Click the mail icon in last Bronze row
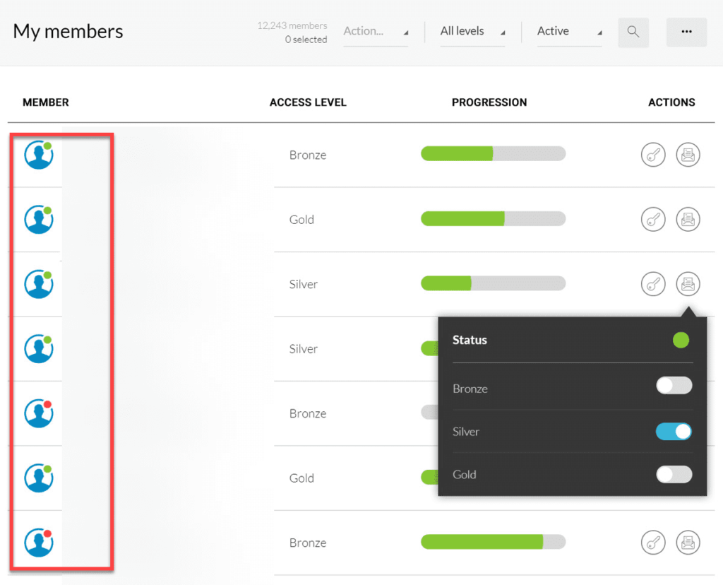 (x=688, y=543)
